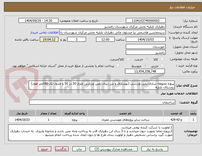The width and height of the screenshot is (202, 156).
Task: Click the deadline time field 12:00
Action: tap(105, 39)
